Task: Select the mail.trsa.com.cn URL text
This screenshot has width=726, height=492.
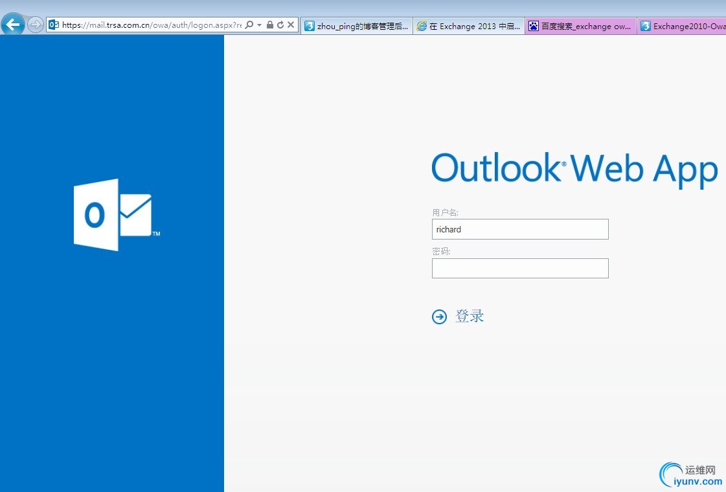Action: pyautogui.click(x=152, y=25)
